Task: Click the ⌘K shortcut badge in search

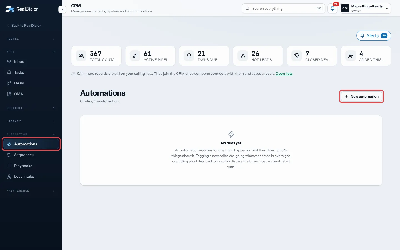Action: (319, 8)
